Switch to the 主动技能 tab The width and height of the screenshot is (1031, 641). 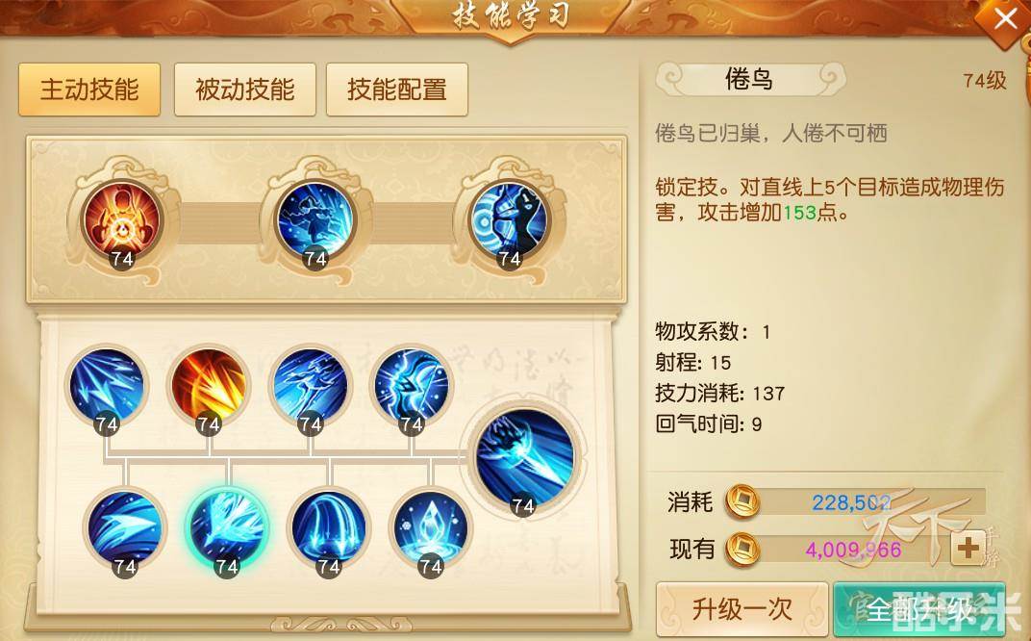[89, 90]
